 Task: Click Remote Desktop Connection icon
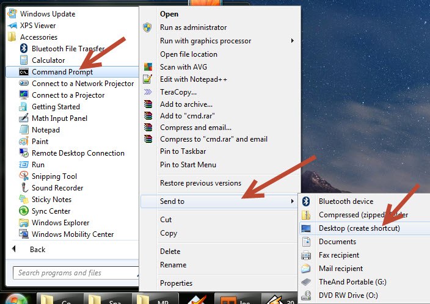(x=24, y=153)
